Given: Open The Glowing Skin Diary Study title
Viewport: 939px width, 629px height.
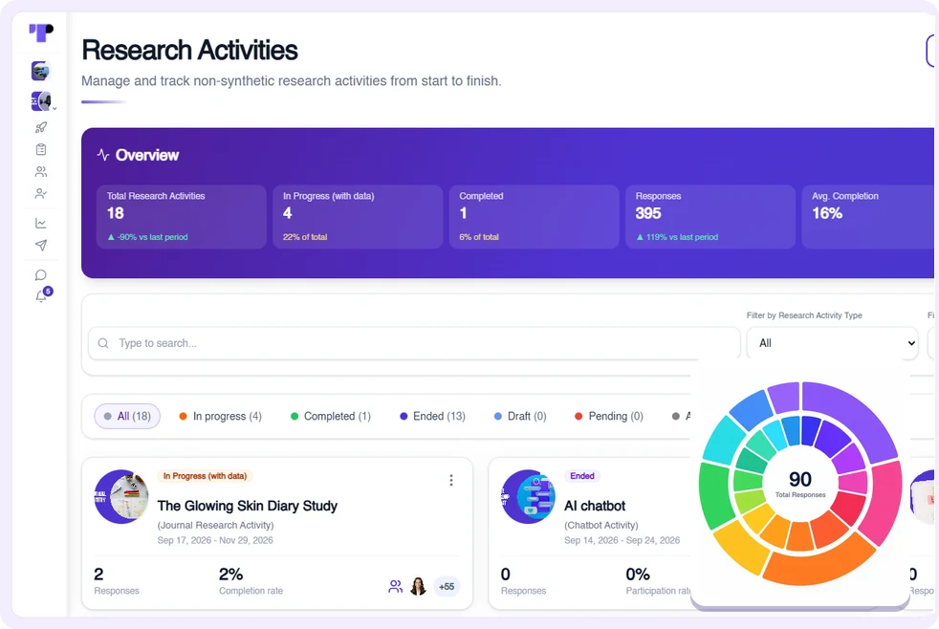Looking at the screenshot, I should [x=248, y=506].
